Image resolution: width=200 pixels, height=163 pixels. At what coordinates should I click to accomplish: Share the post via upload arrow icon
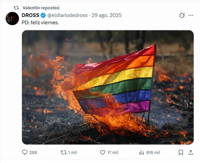pyautogui.click(x=191, y=152)
